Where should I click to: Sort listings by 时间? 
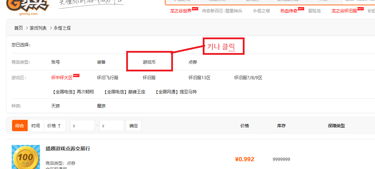click(35, 126)
